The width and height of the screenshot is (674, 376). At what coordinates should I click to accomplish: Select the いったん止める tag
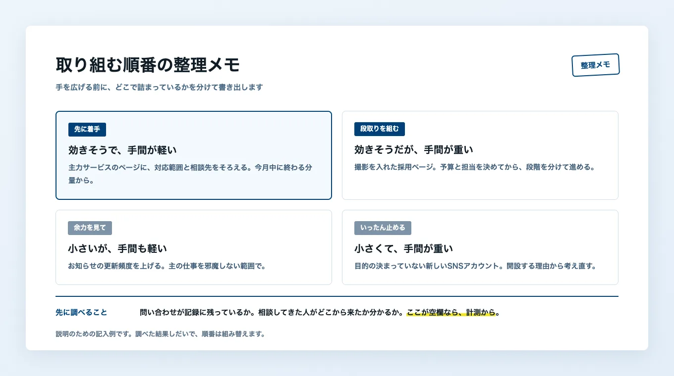click(x=383, y=228)
